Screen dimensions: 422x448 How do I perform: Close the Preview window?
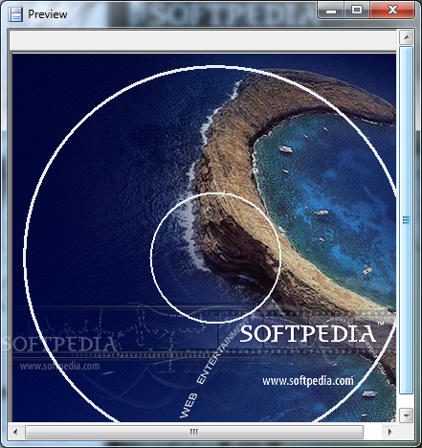pyautogui.click(x=392, y=11)
